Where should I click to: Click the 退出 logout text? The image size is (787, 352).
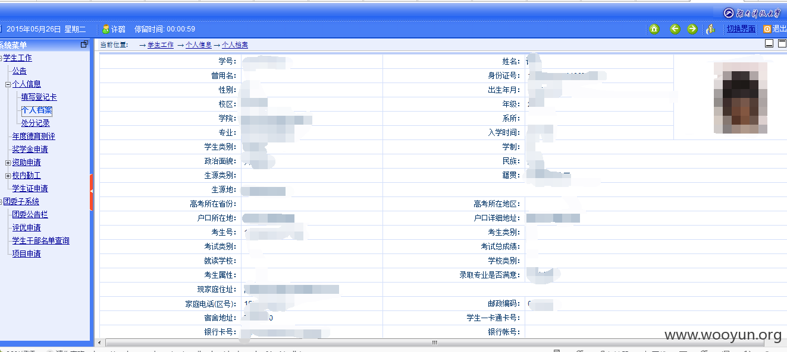pyautogui.click(x=779, y=29)
